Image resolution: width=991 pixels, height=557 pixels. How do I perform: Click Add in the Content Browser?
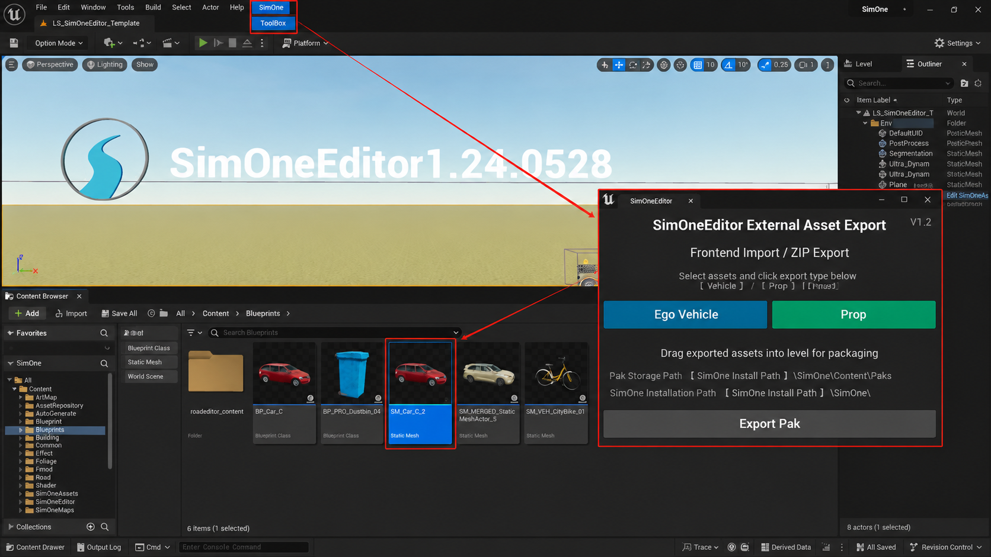pyautogui.click(x=27, y=313)
